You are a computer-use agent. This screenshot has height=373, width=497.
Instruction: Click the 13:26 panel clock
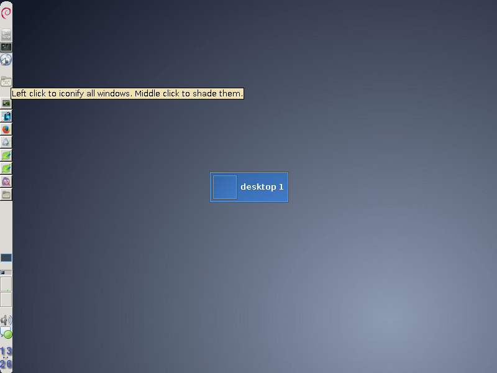point(6,357)
